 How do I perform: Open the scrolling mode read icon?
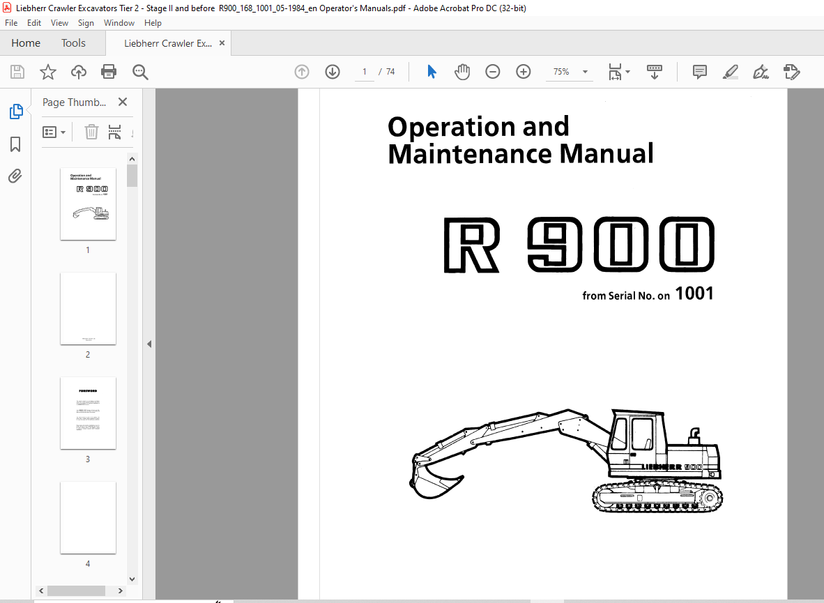coord(655,72)
